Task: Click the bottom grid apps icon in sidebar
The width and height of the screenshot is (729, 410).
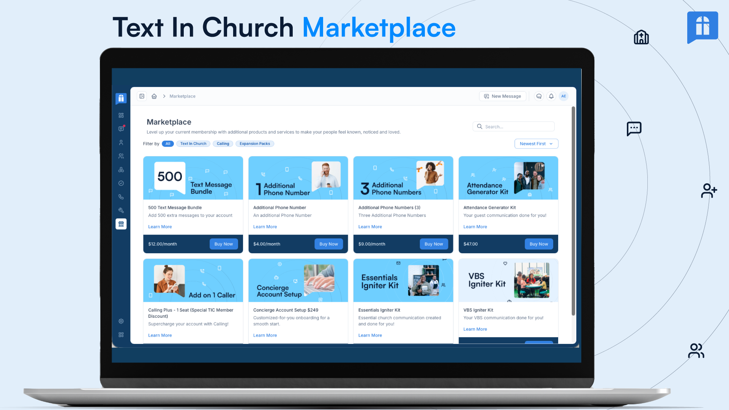Action: tap(121, 335)
